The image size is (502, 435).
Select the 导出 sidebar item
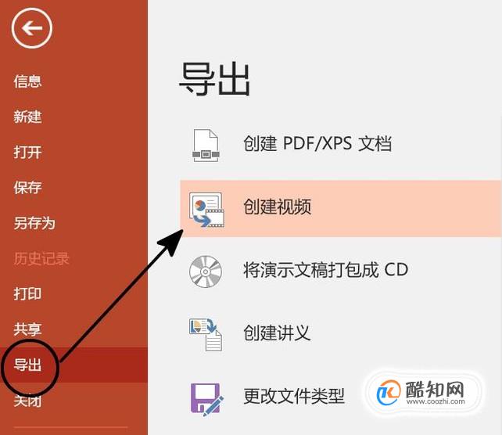click(x=74, y=365)
